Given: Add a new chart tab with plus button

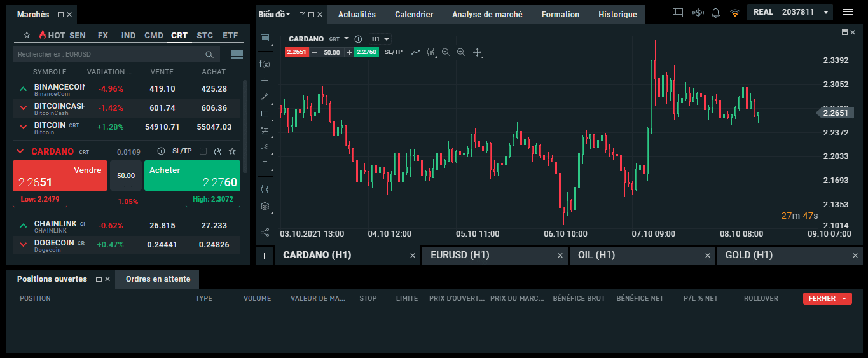Looking at the screenshot, I should click(x=265, y=255).
